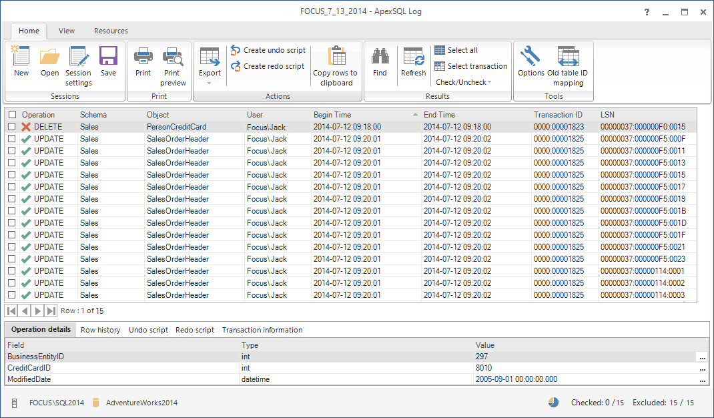Click Create redo script button
The width and height of the screenshot is (714, 418).
click(268, 66)
